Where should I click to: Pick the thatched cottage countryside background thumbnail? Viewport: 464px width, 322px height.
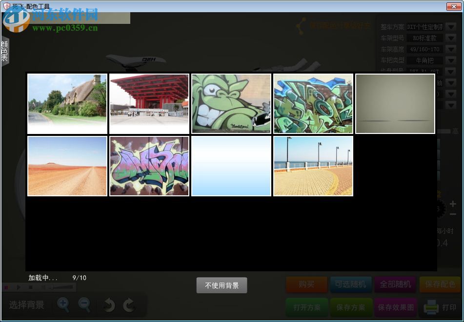click(67, 104)
